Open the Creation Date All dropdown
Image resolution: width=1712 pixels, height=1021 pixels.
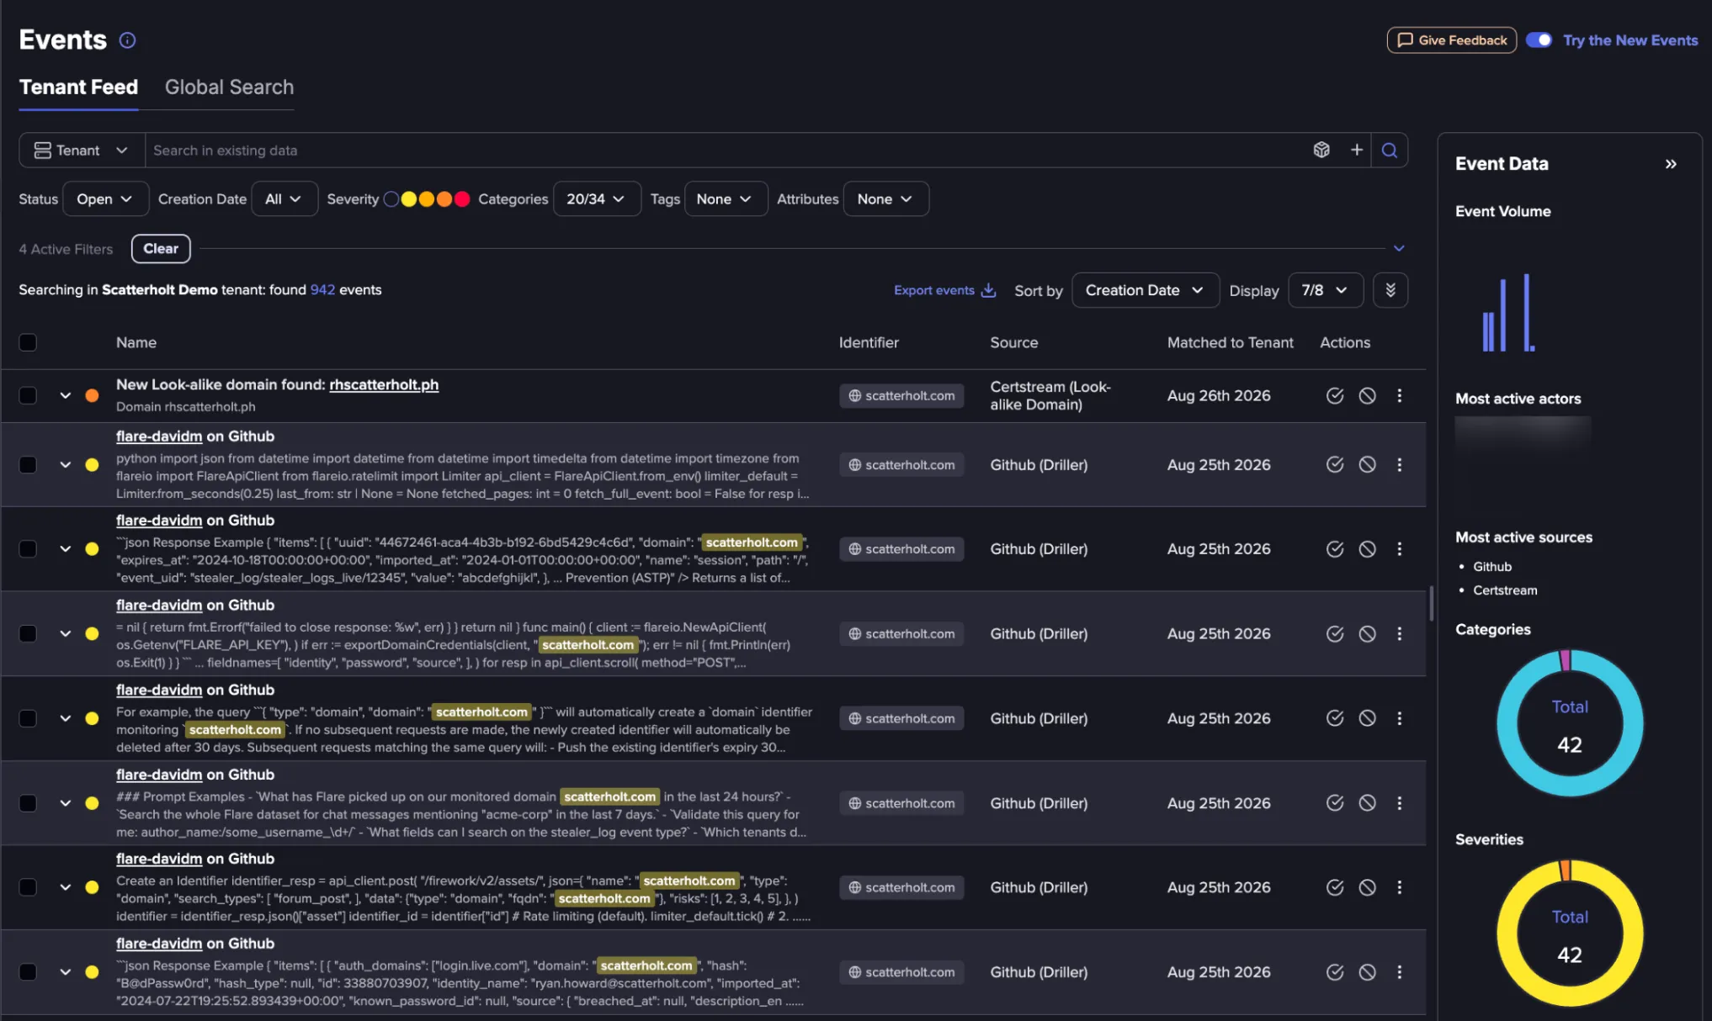tap(284, 198)
